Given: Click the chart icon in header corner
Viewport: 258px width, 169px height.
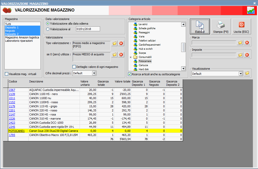Looking at the screenshot, I should 251,10.
